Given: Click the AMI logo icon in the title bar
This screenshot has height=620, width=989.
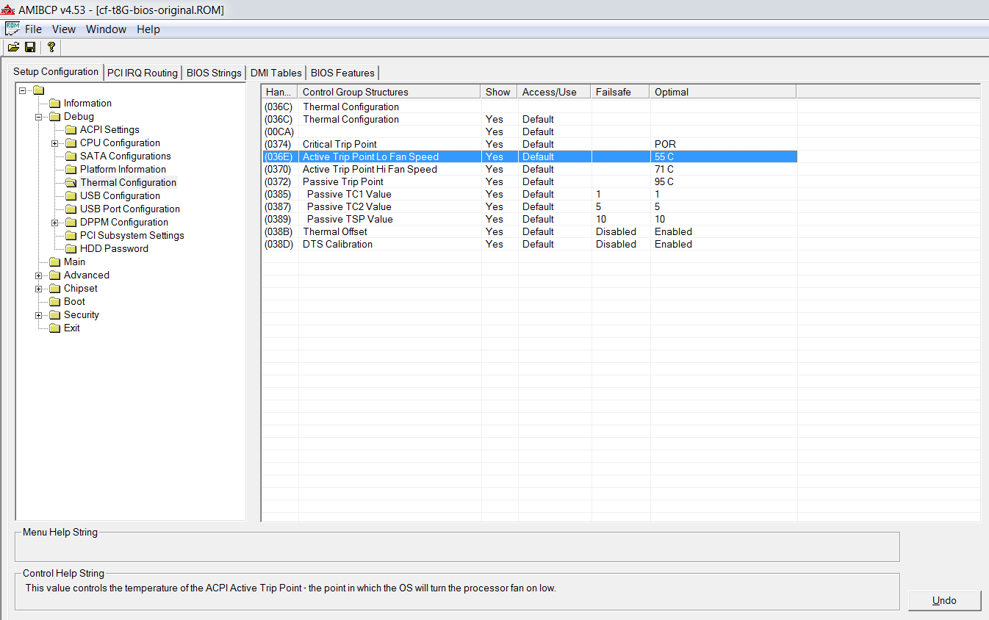Looking at the screenshot, I should (x=7, y=9).
